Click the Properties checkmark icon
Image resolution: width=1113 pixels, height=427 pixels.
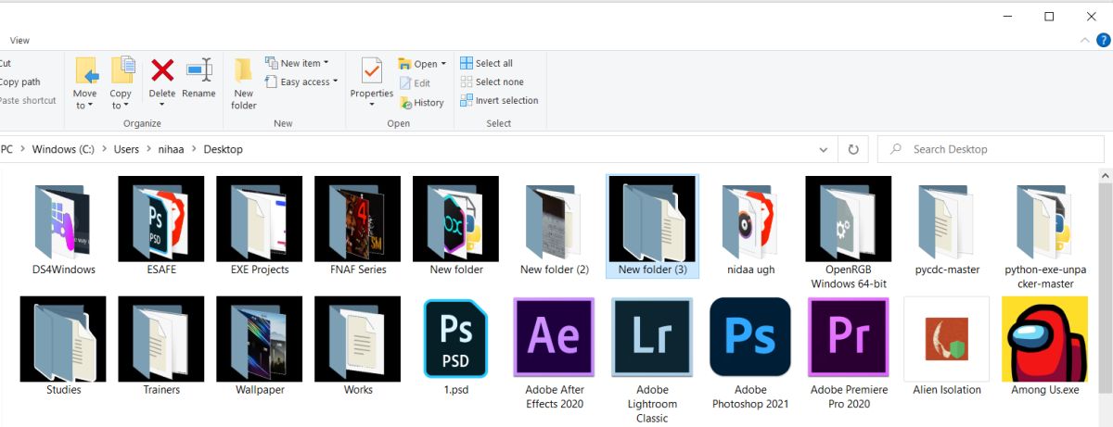(371, 70)
